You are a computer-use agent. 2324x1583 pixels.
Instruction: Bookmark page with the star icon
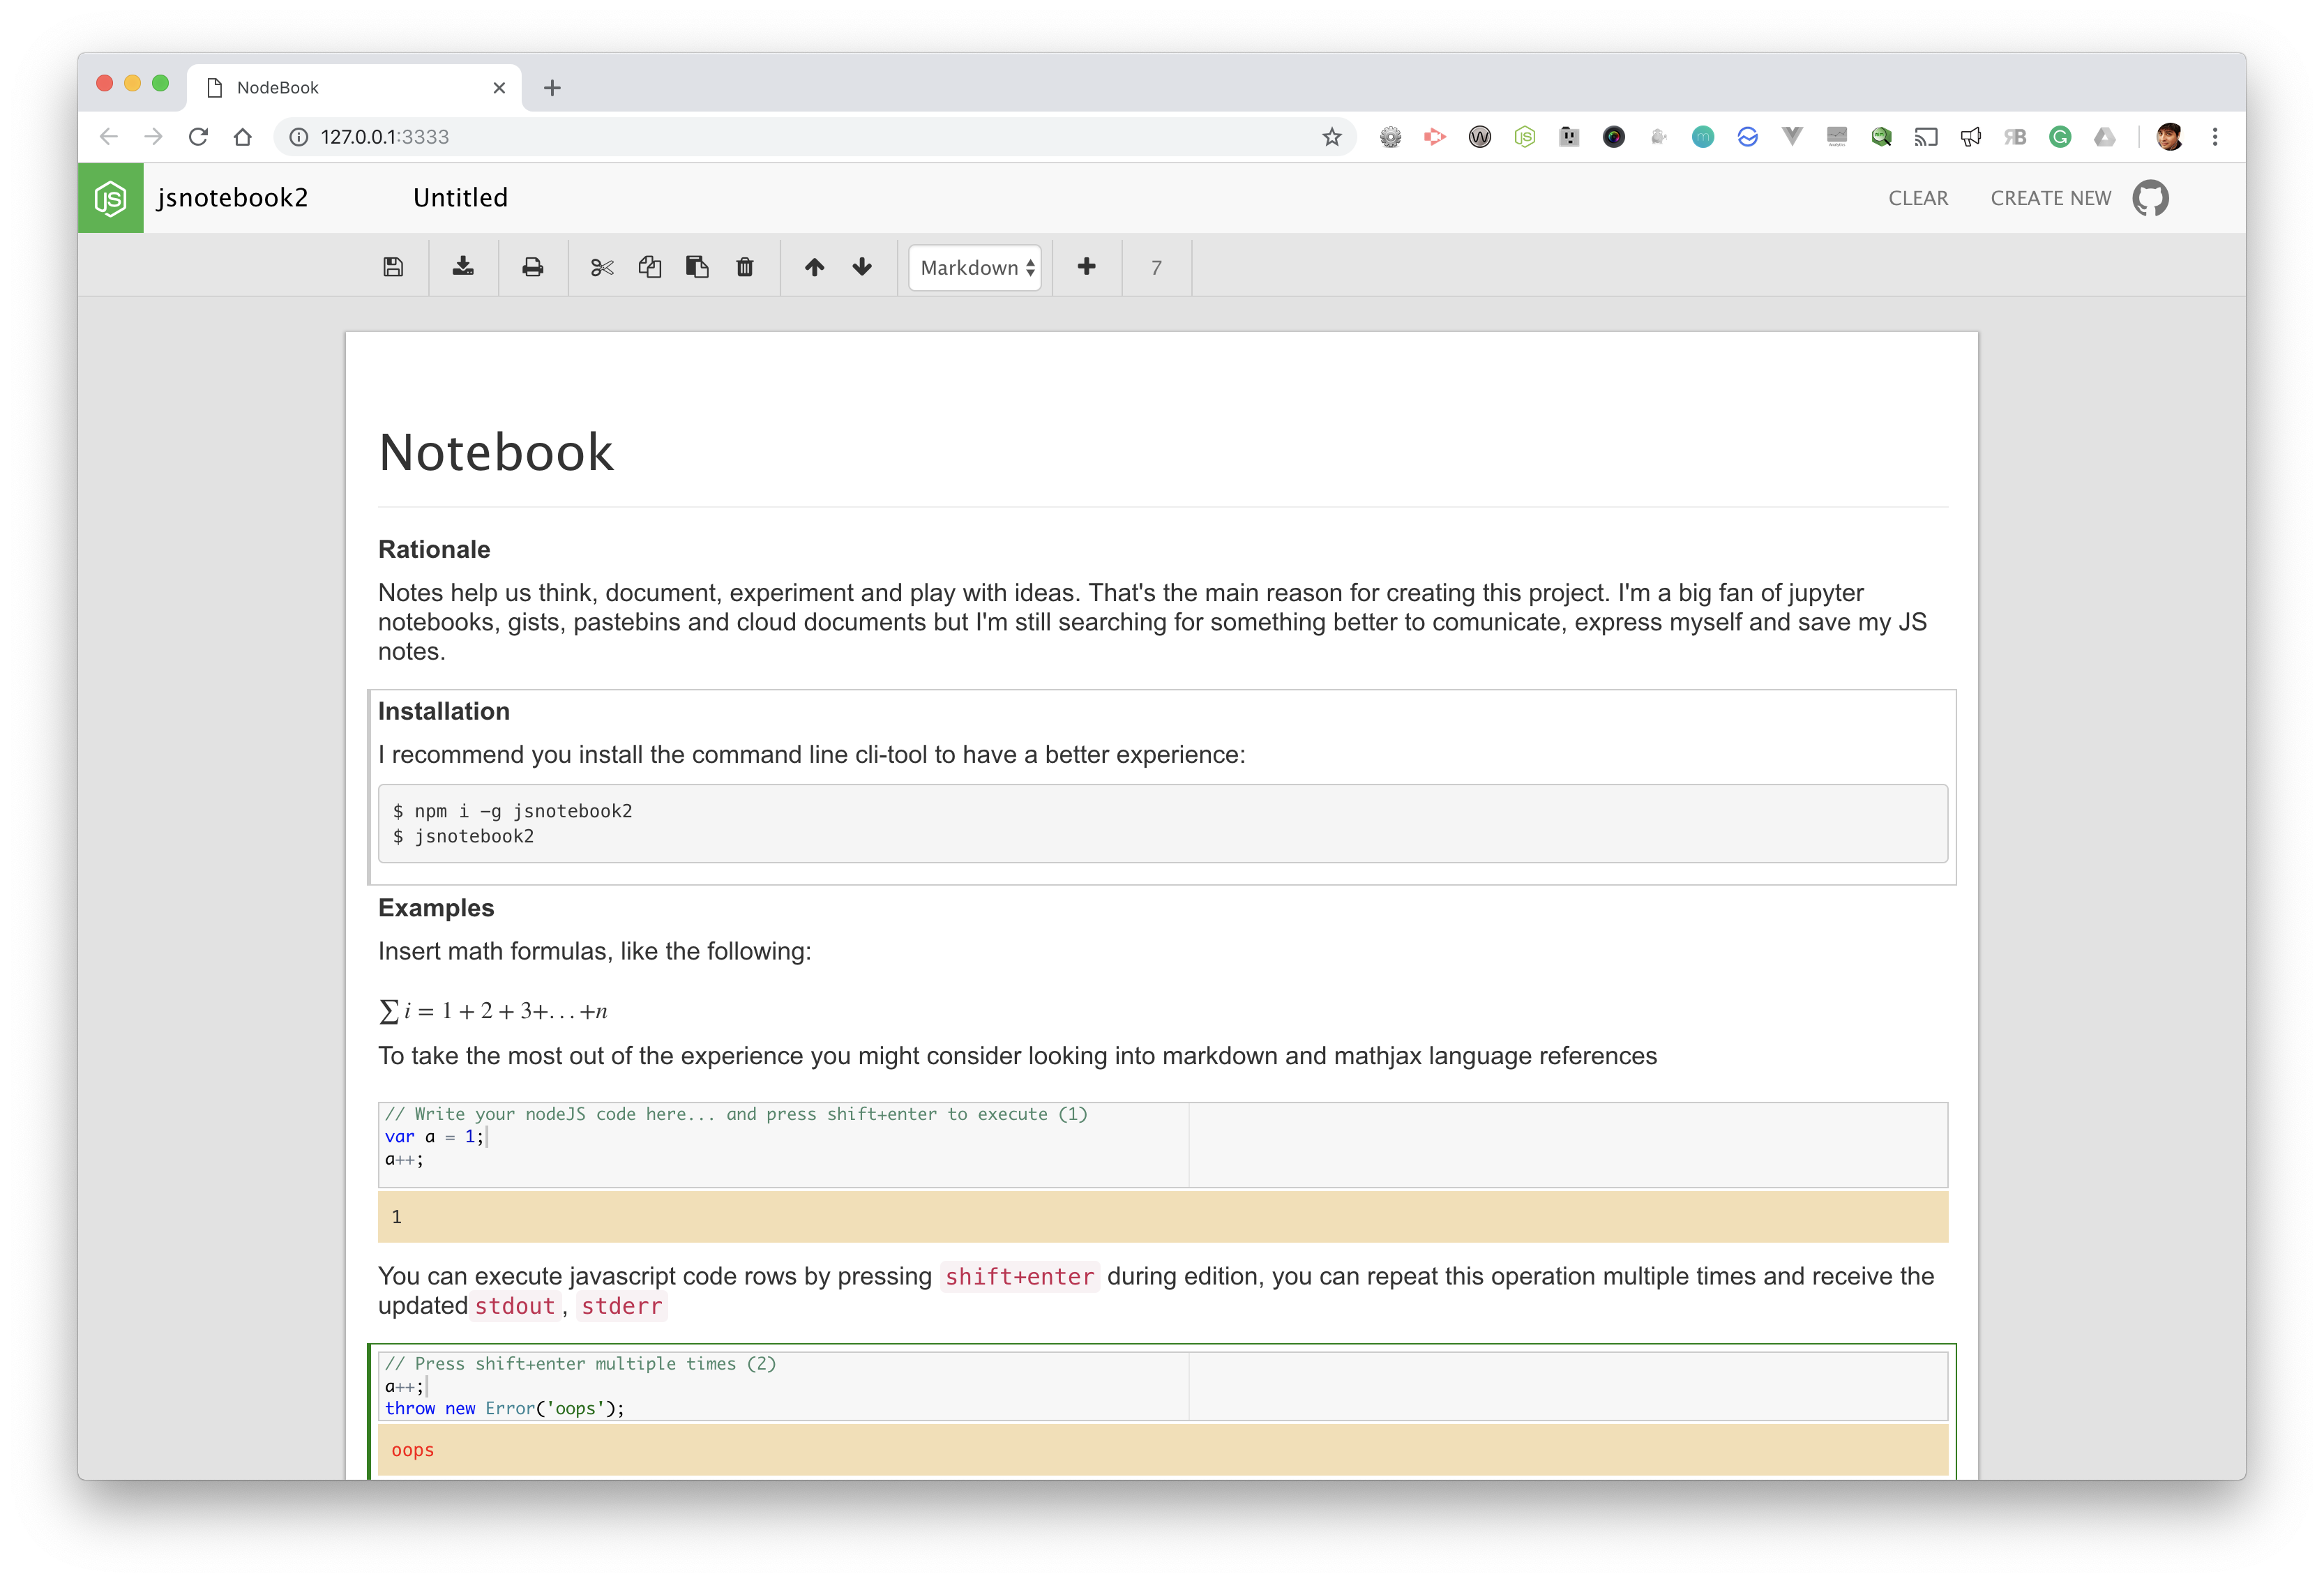1332,137
